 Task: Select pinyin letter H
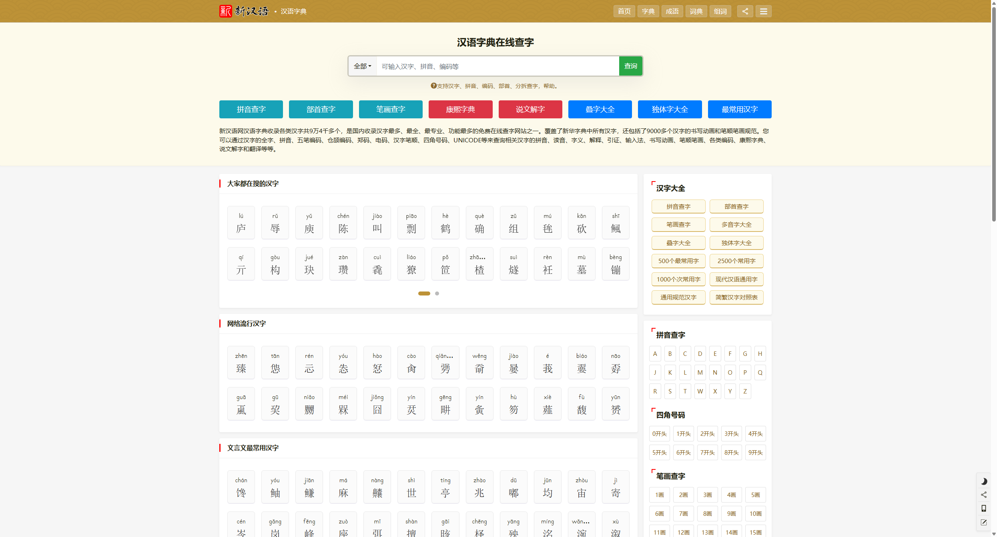[760, 354]
